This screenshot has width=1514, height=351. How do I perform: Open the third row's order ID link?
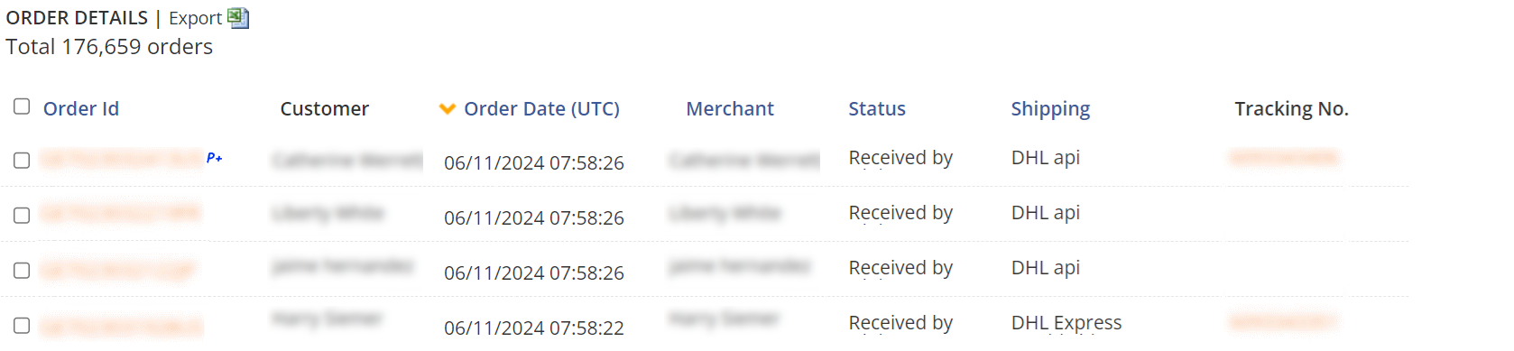(x=118, y=269)
